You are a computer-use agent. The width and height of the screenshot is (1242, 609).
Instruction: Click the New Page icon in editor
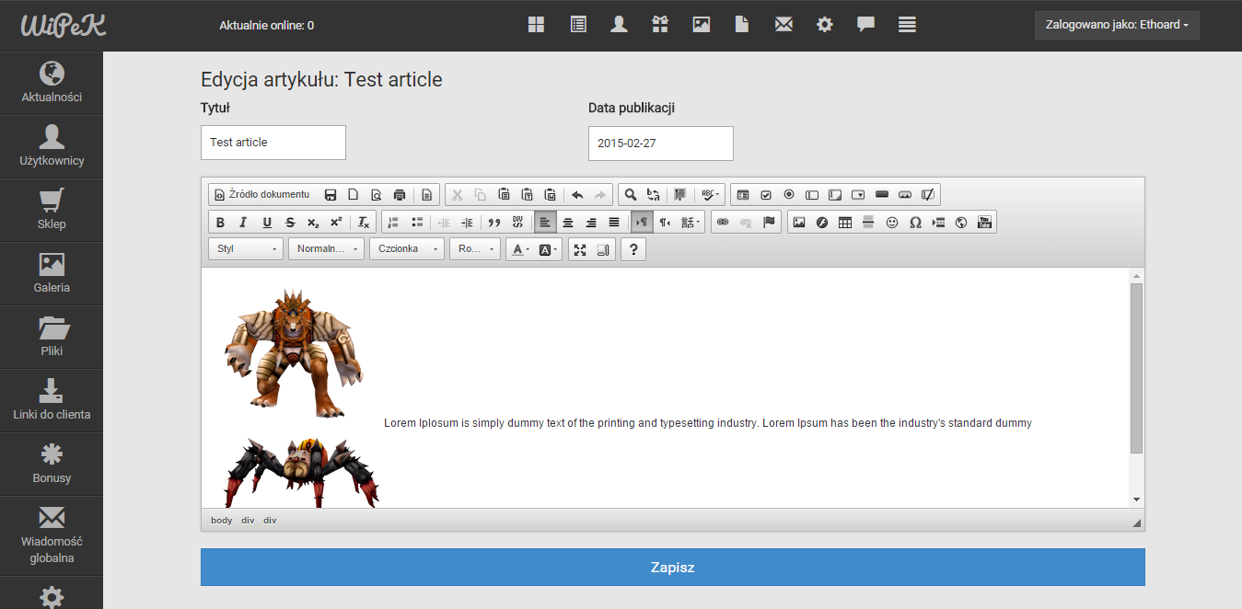coord(353,195)
